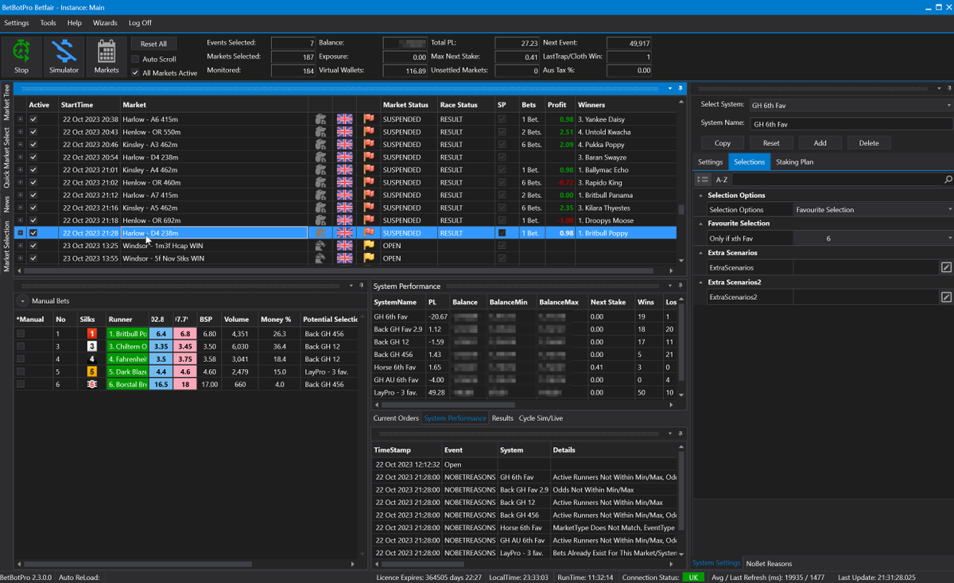
Task: Click silk number 3 for Chiltern
Action: click(x=91, y=347)
